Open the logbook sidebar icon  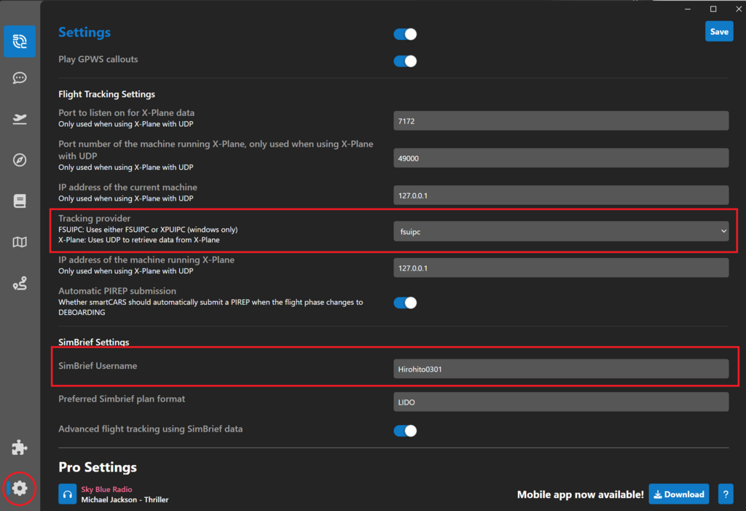pos(20,201)
